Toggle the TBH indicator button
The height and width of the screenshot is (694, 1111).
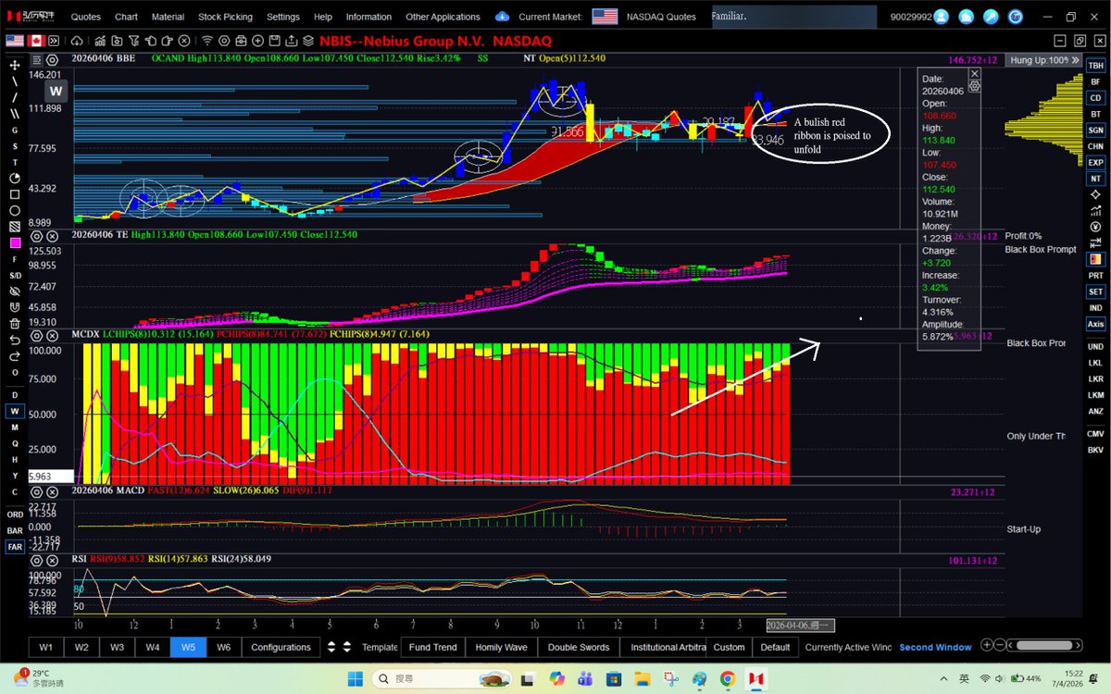[x=1096, y=66]
